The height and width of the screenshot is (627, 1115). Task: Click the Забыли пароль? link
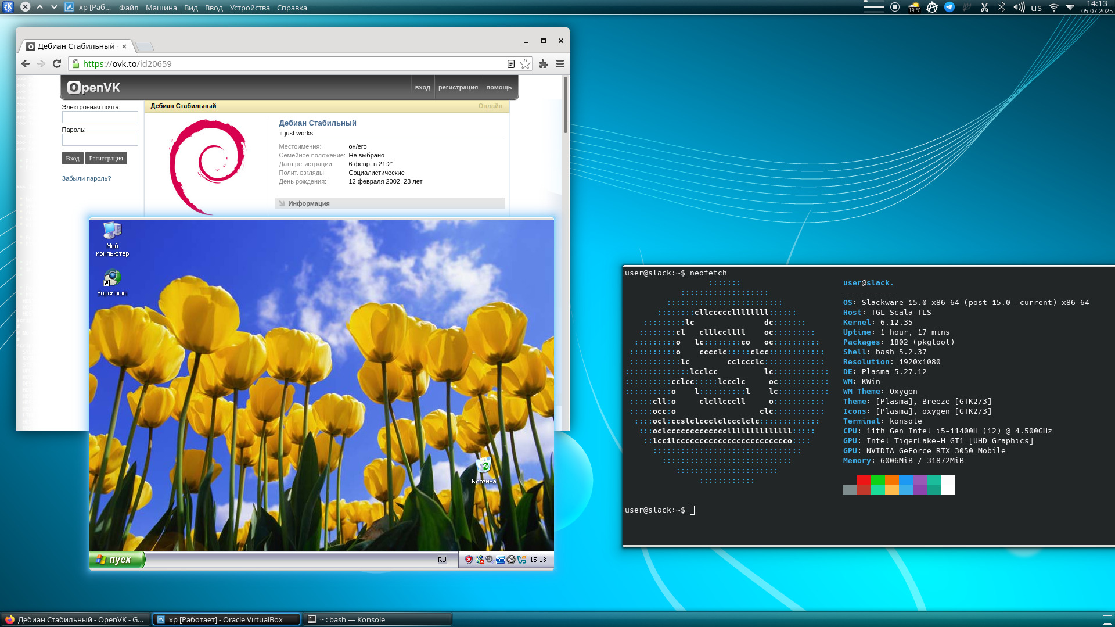[x=87, y=178]
